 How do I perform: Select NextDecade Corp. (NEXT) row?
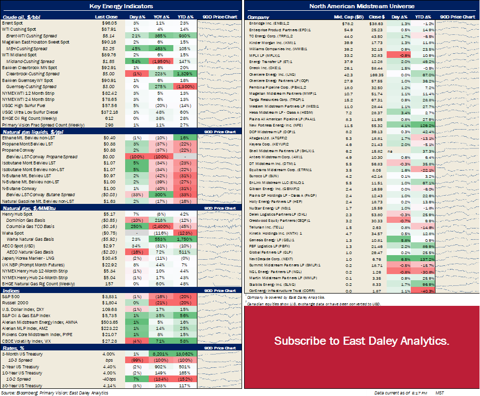tap(340, 259)
